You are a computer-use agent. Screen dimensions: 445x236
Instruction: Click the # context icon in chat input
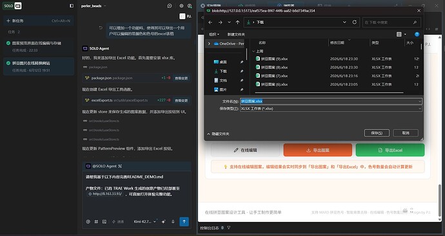96,222
